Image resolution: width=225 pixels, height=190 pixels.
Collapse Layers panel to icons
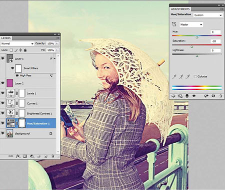(x=55, y=34)
